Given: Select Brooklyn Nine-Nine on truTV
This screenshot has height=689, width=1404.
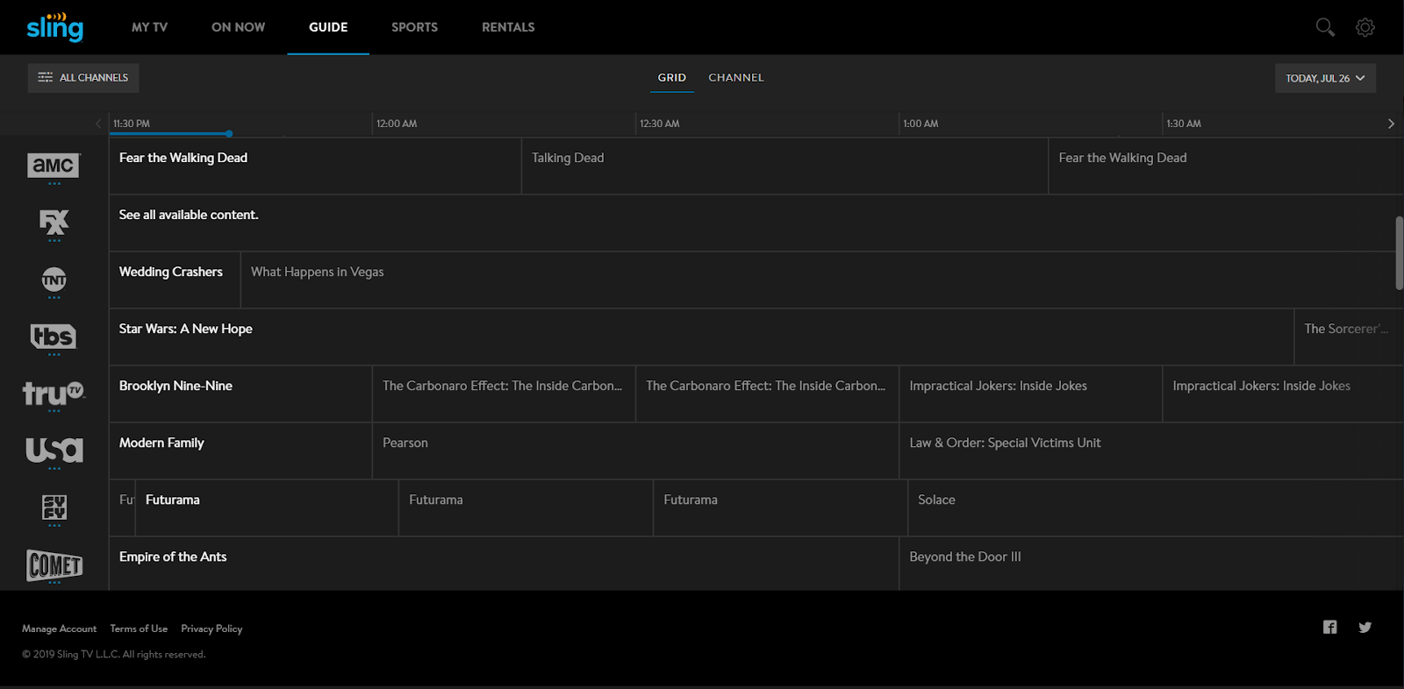Looking at the screenshot, I should [x=240, y=394].
